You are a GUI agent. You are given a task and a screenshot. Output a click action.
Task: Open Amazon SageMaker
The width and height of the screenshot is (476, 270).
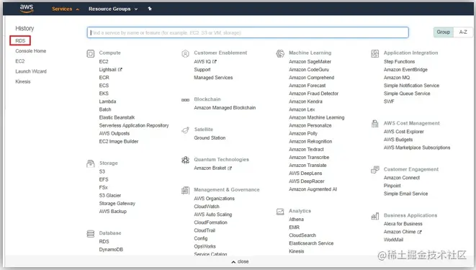click(x=310, y=62)
